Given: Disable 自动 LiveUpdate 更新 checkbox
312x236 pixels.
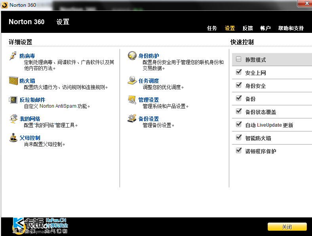Looking at the screenshot, I should click(239, 124).
